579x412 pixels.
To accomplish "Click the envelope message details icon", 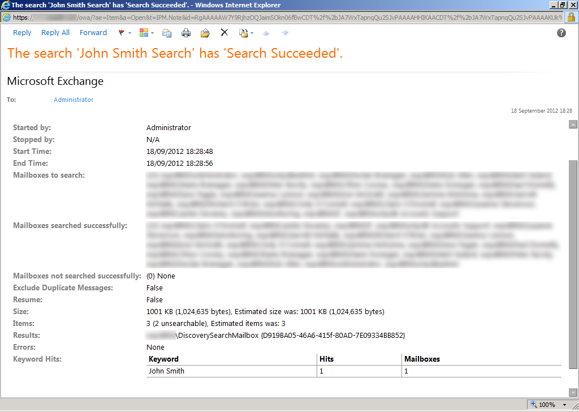I will click(x=167, y=33).
